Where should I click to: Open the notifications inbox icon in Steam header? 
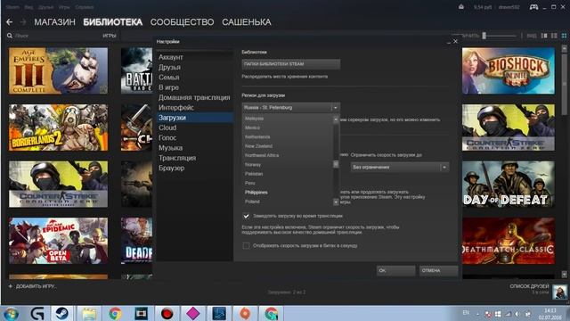tap(461, 7)
